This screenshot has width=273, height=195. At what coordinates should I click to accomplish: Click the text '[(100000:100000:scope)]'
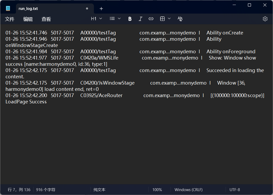pyautogui.click(x=237, y=95)
